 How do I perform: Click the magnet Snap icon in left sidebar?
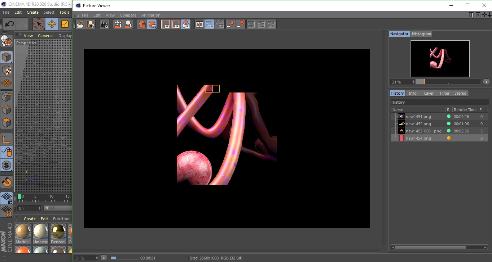pos(6,182)
